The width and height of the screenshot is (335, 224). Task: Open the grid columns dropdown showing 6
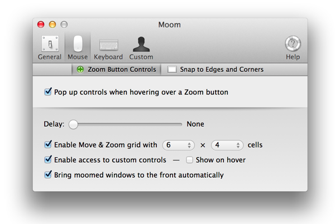point(179,145)
